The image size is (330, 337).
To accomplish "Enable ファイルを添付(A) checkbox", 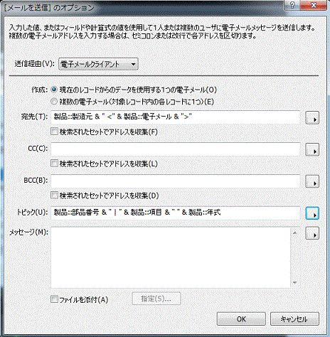I will (x=54, y=299).
